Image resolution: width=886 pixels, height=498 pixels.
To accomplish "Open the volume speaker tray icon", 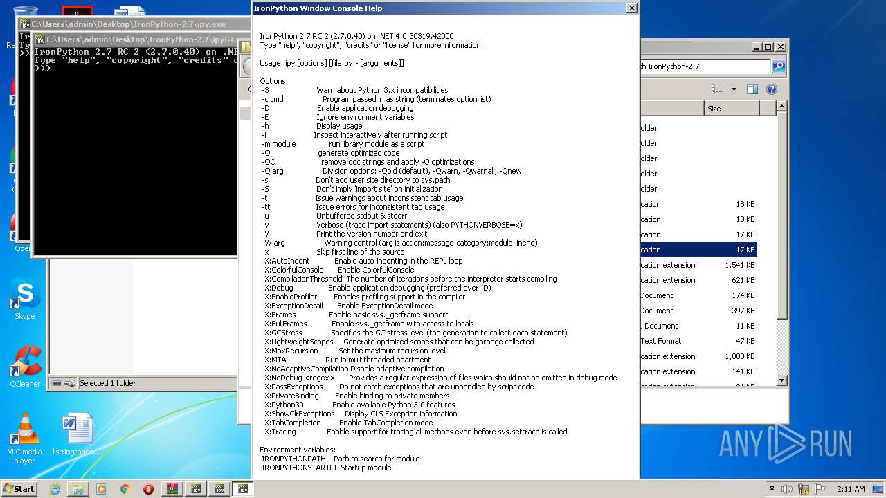I will (x=787, y=489).
